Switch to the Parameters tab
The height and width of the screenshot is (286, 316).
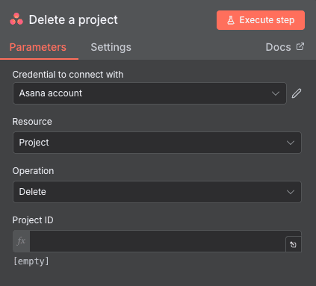(x=38, y=47)
